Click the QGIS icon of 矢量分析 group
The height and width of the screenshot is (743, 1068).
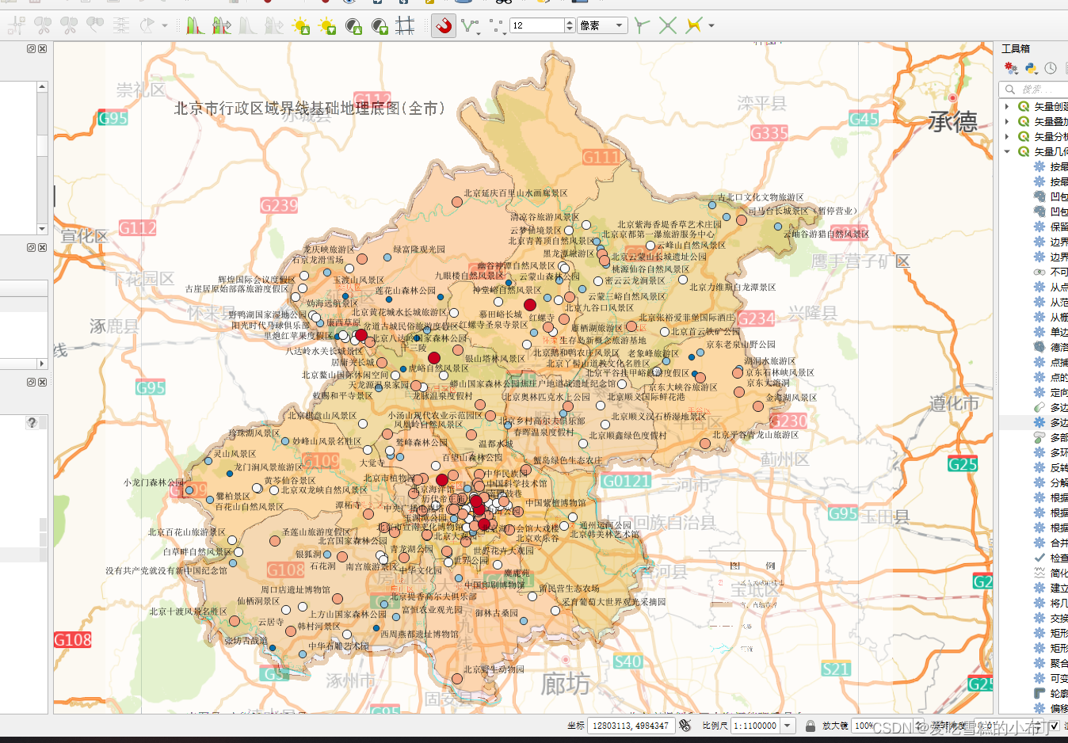coord(1024,136)
